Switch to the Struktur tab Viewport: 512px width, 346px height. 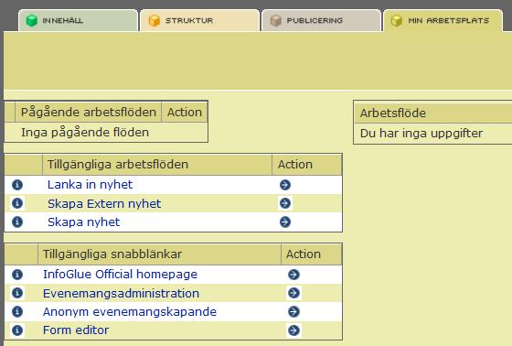point(199,21)
